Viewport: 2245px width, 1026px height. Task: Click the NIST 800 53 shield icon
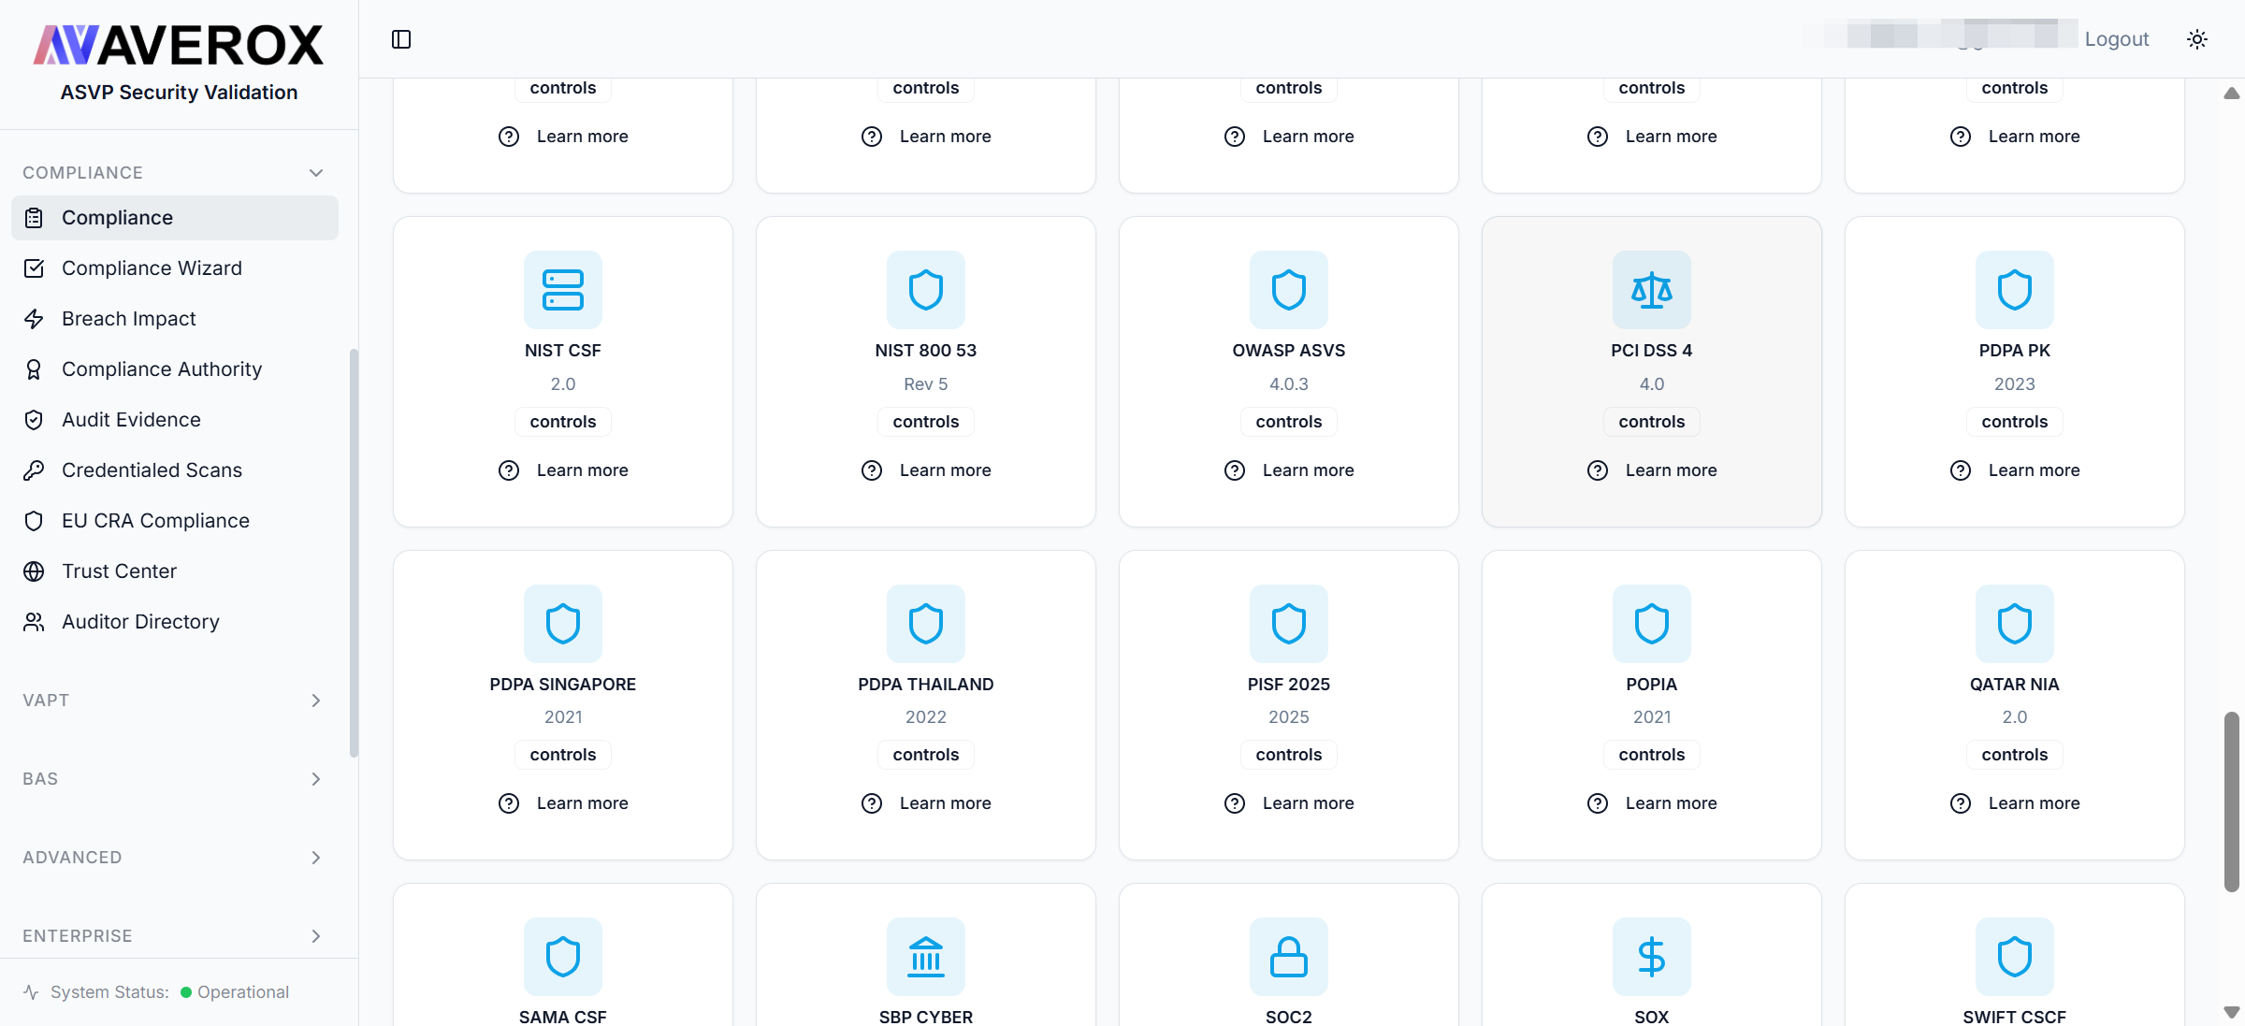coord(926,290)
